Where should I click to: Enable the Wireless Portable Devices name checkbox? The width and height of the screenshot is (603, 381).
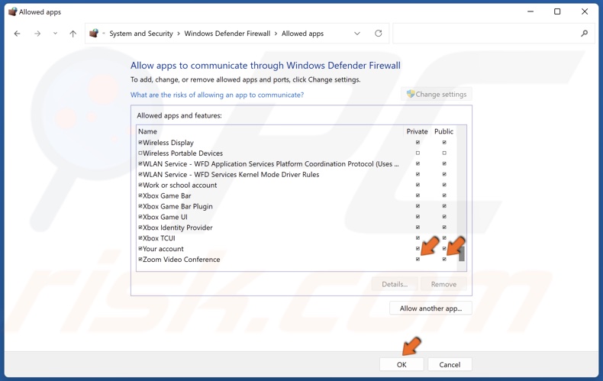point(140,153)
